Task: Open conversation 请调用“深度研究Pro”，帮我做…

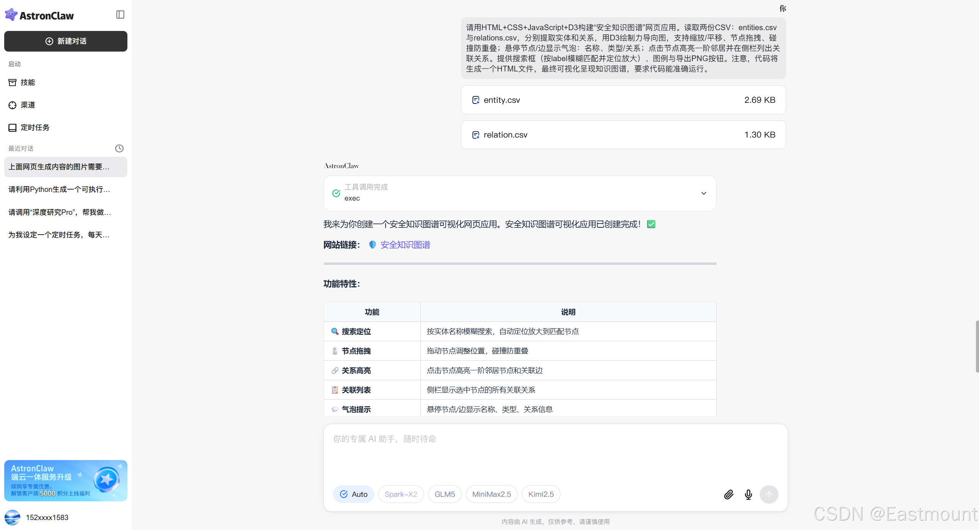Action: 66,212
